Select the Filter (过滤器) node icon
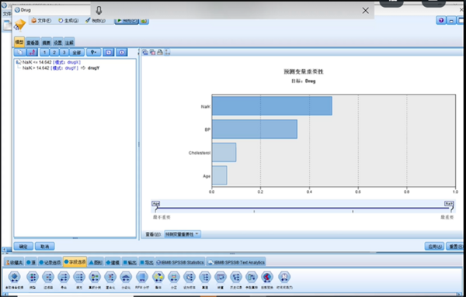The width and height of the screenshot is (466, 297). point(48,277)
